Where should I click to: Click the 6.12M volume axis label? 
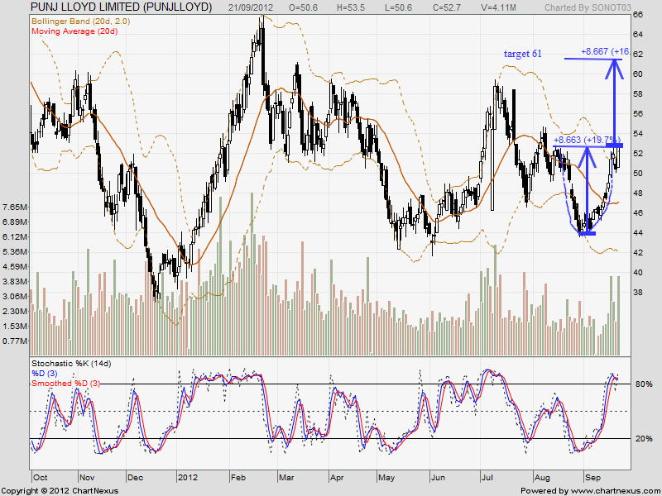coord(15,237)
